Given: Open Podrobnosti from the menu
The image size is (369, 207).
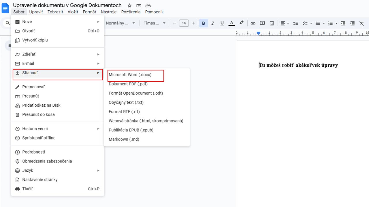Looking at the screenshot, I should pyautogui.click(x=58, y=152).
